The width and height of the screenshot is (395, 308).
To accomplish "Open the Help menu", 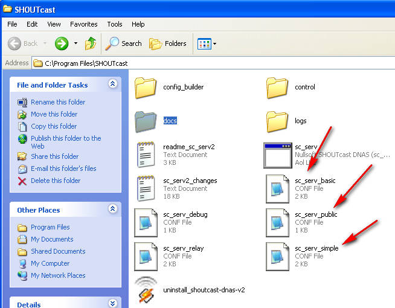I will pos(138,24).
